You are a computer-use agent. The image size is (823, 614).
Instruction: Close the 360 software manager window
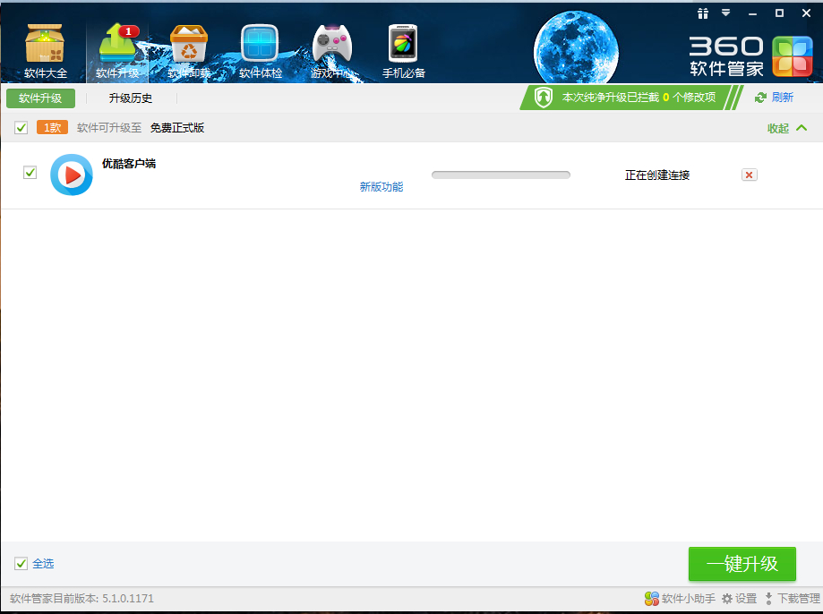click(806, 13)
